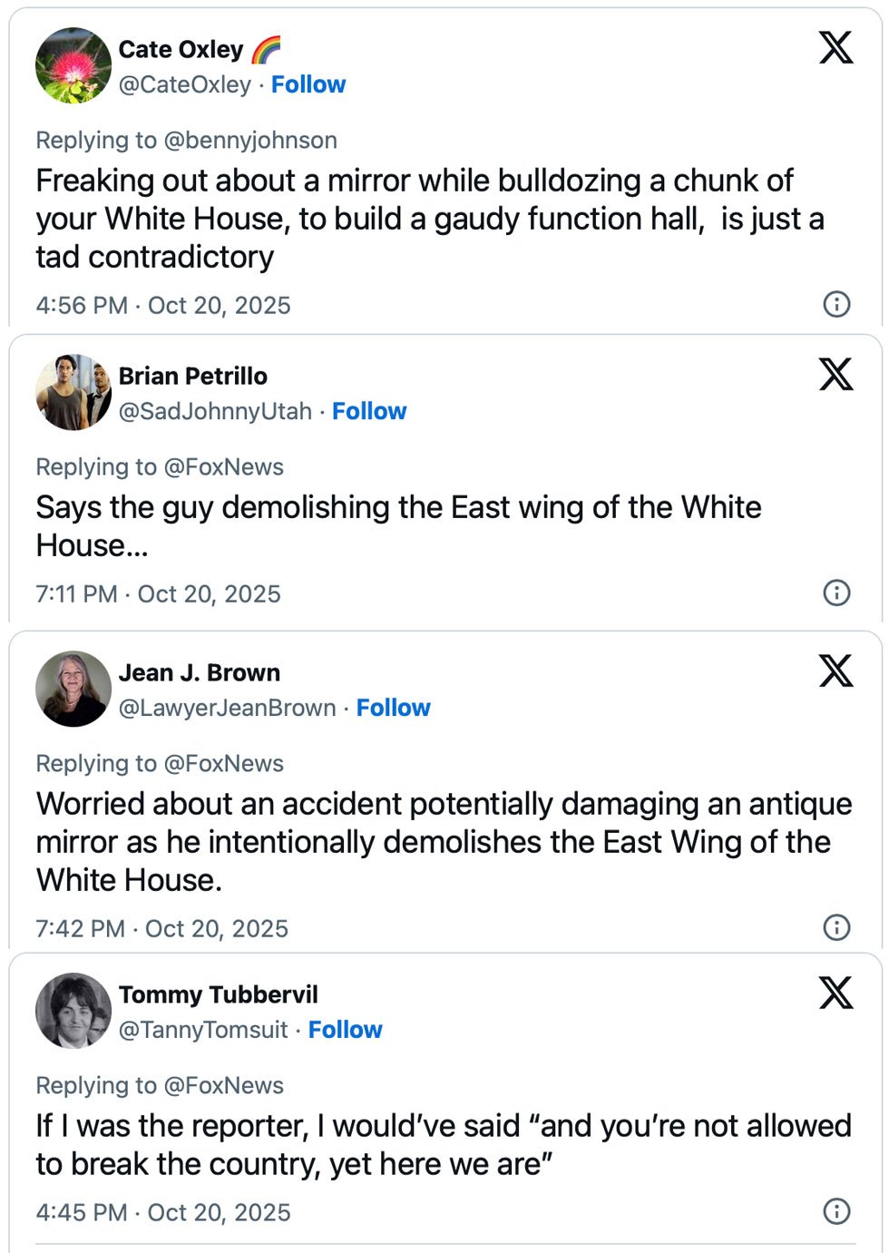The height and width of the screenshot is (1253, 889).
Task: Click the X logo on Brian Petrillo's tweet
Action: point(835,374)
